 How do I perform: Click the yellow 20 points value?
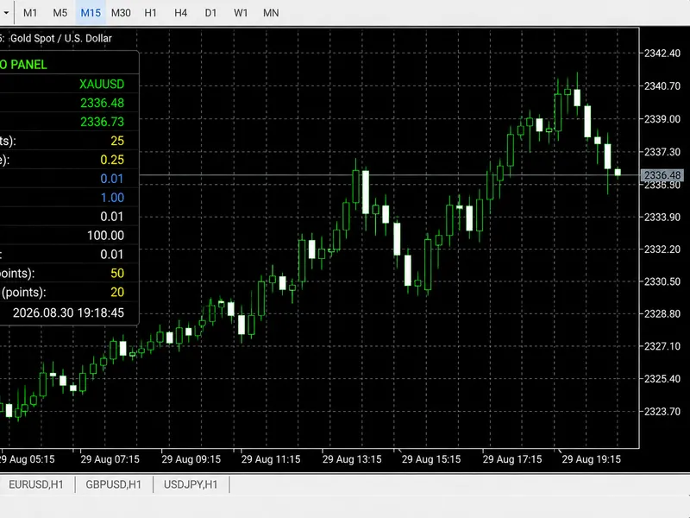point(117,293)
